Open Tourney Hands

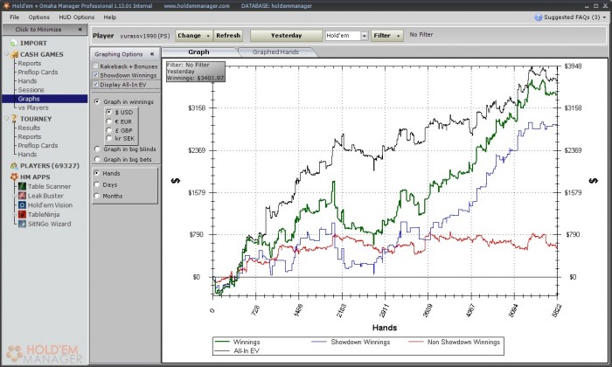[27, 154]
